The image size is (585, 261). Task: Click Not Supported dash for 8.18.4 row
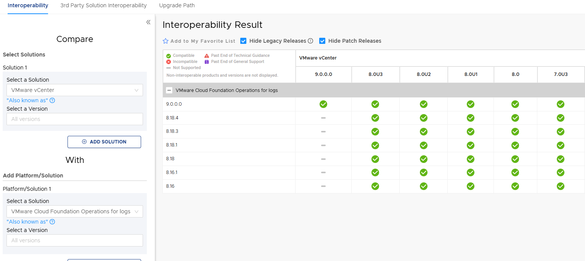323,118
